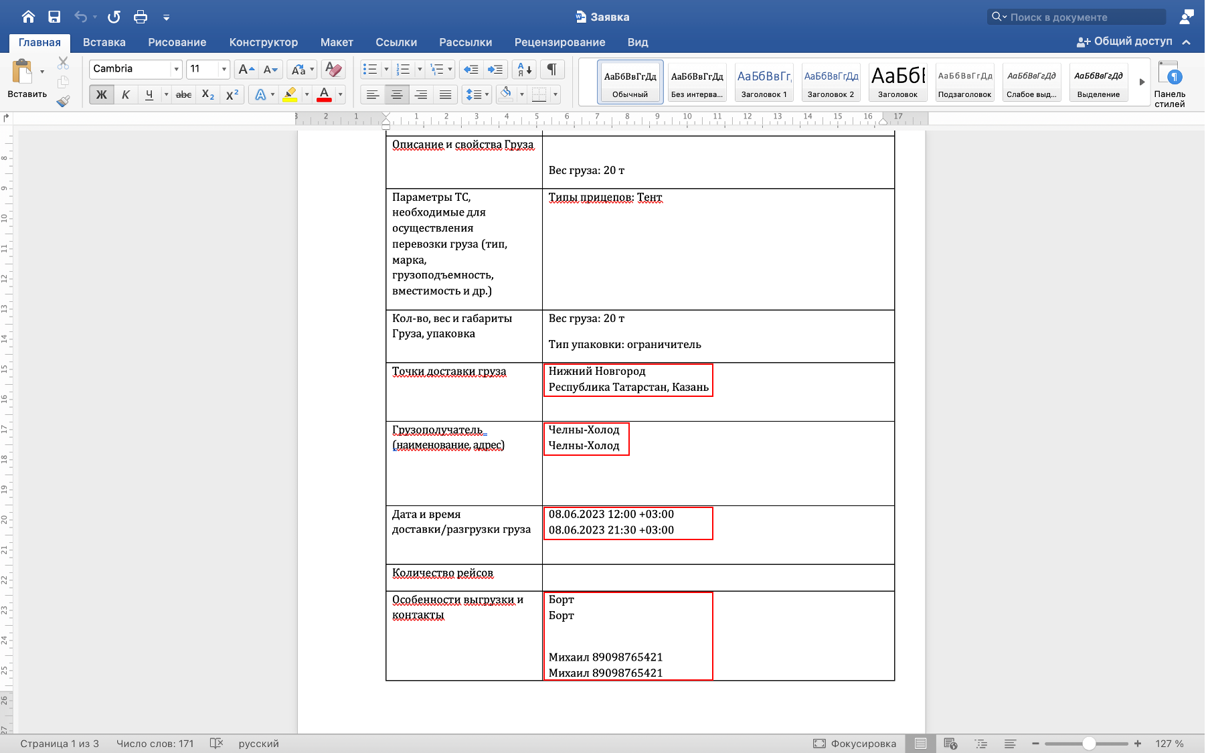1206x753 pixels.
Task: Toggle Italic formatting button
Action: click(125, 95)
